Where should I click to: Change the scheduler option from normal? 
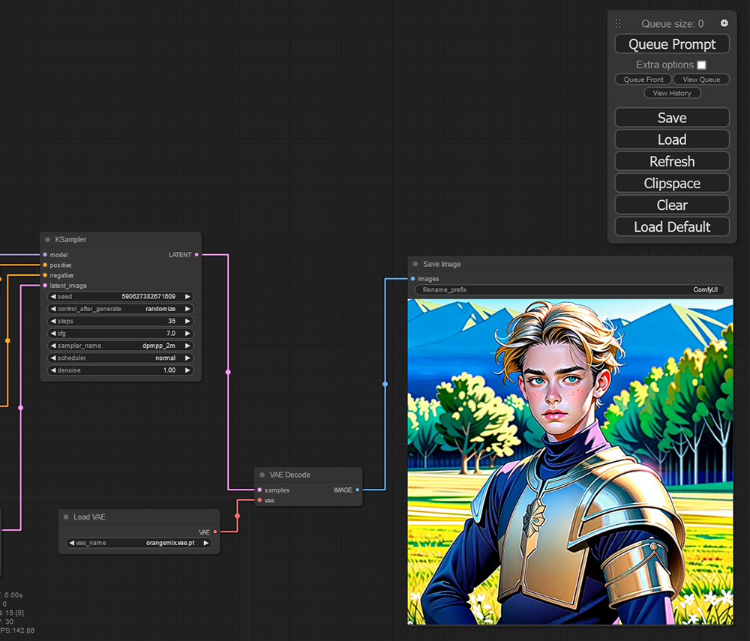[121, 358]
